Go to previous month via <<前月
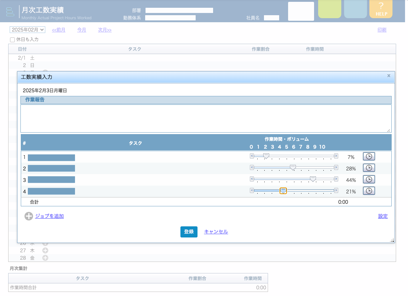The image size is (408, 296). (x=59, y=30)
